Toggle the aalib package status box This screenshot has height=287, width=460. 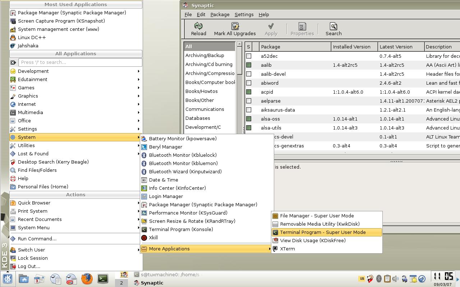(x=249, y=65)
